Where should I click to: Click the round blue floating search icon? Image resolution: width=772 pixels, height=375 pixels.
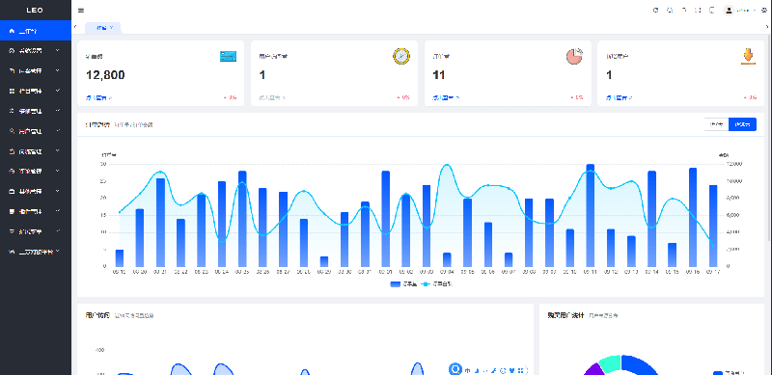[x=455, y=369]
